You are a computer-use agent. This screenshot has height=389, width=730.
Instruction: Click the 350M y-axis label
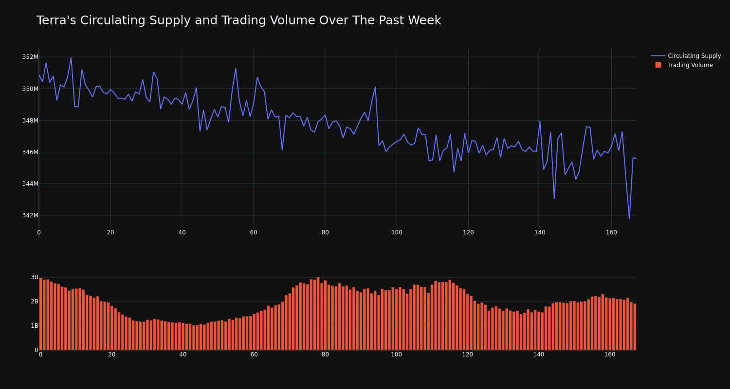click(30, 89)
